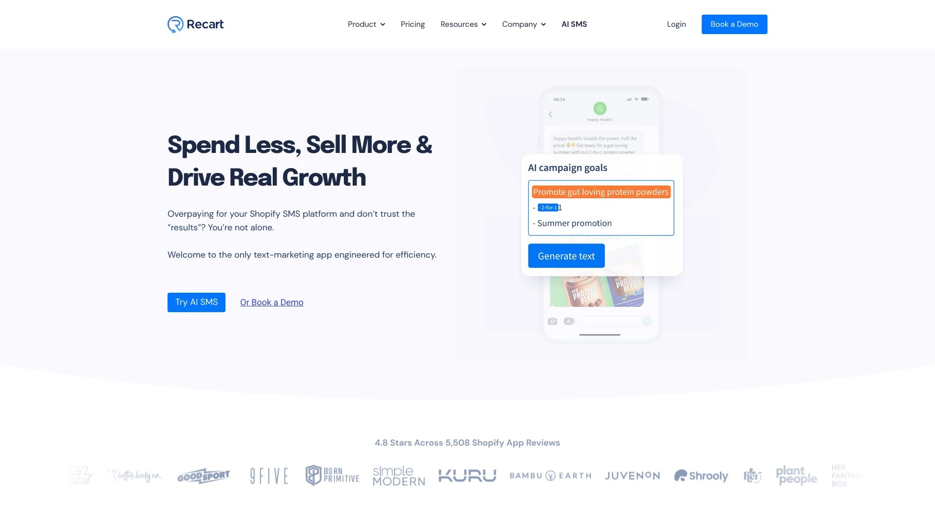Screen dimensions: 935x526
Task: Expand the Product dropdown menu
Action: pos(366,24)
